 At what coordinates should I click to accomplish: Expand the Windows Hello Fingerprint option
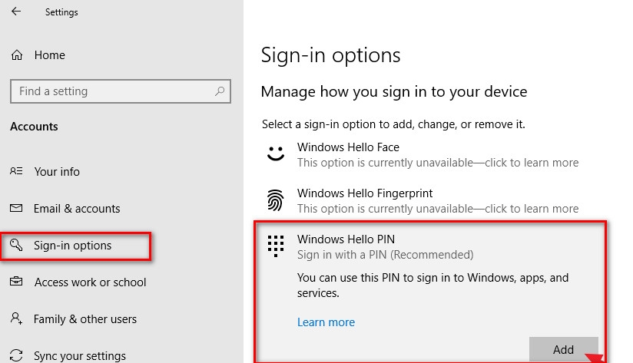[x=430, y=200]
